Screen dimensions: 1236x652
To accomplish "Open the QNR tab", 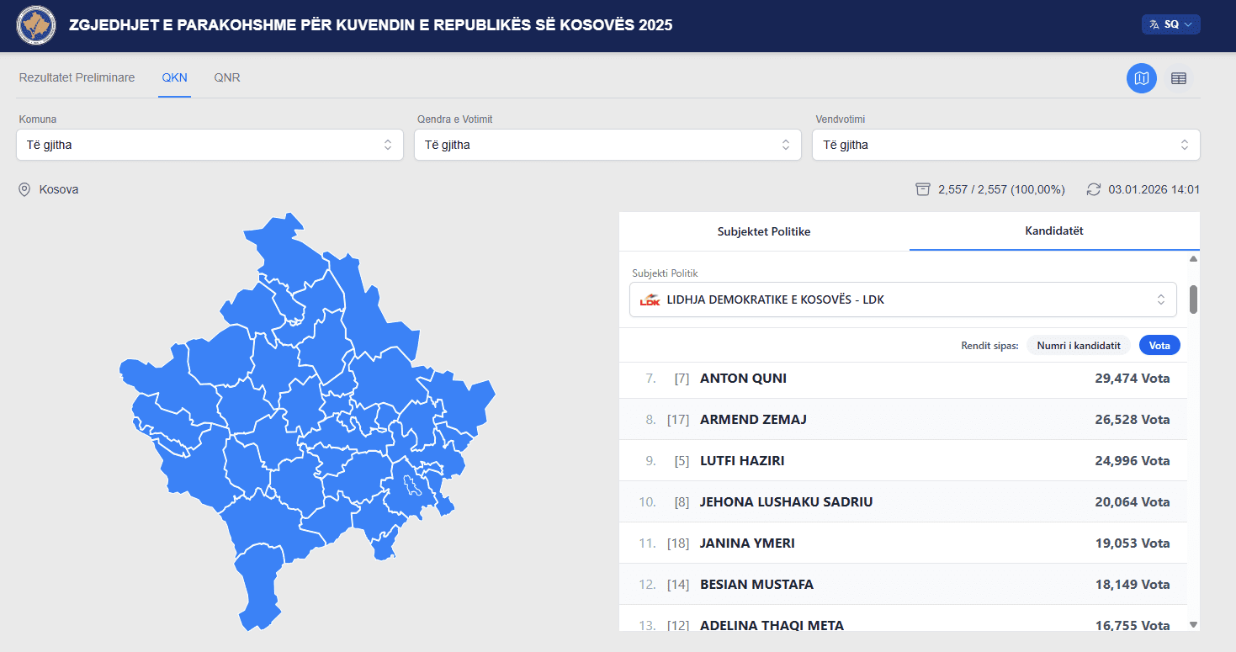I will (227, 77).
